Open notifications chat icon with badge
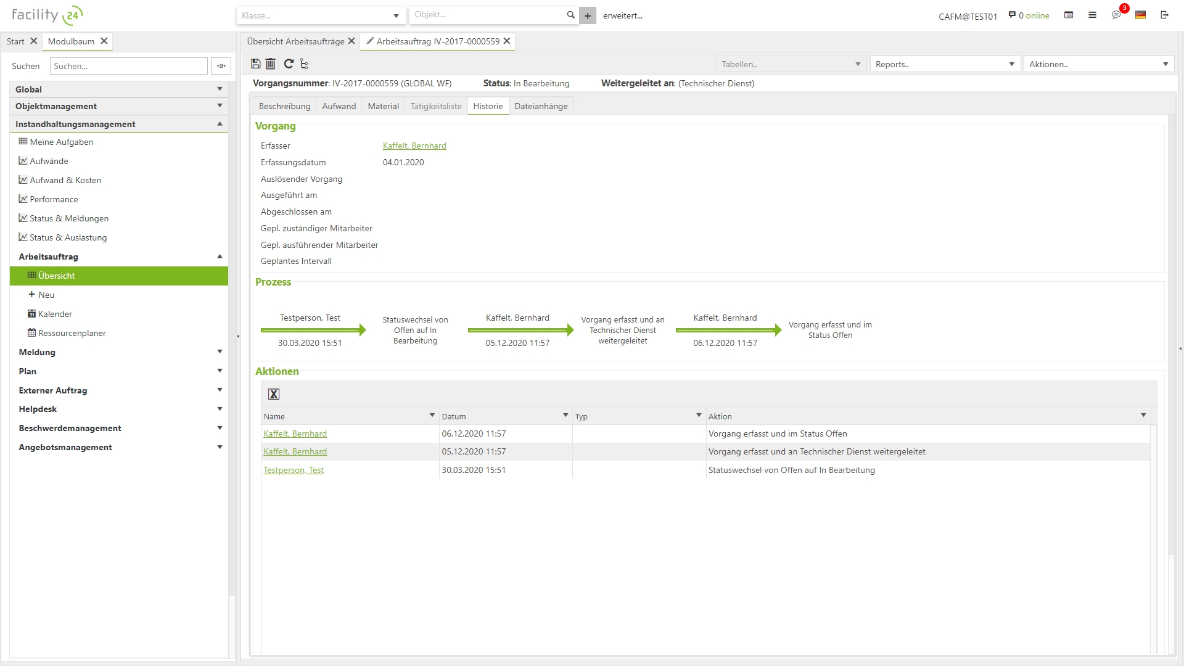Screen dimensions: 1184x666 1116,15
